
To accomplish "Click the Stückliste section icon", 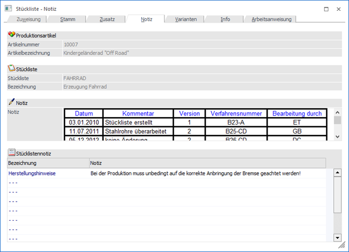I will [11, 69].
